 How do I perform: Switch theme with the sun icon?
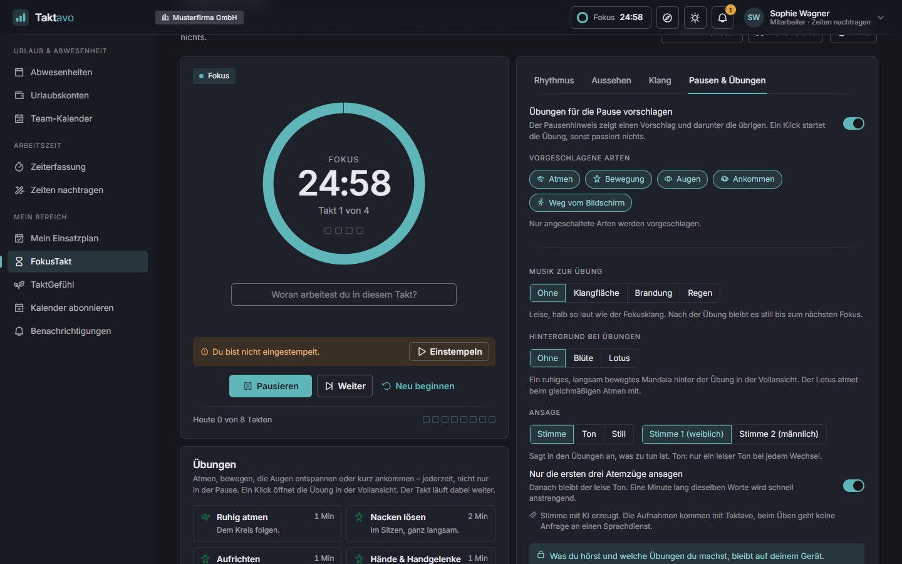coord(695,18)
